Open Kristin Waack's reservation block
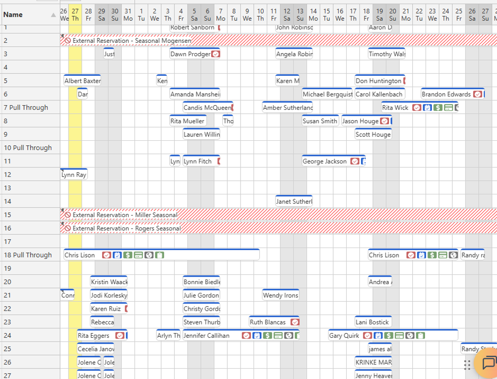Viewport: 497px width, 379px height. 109,282
